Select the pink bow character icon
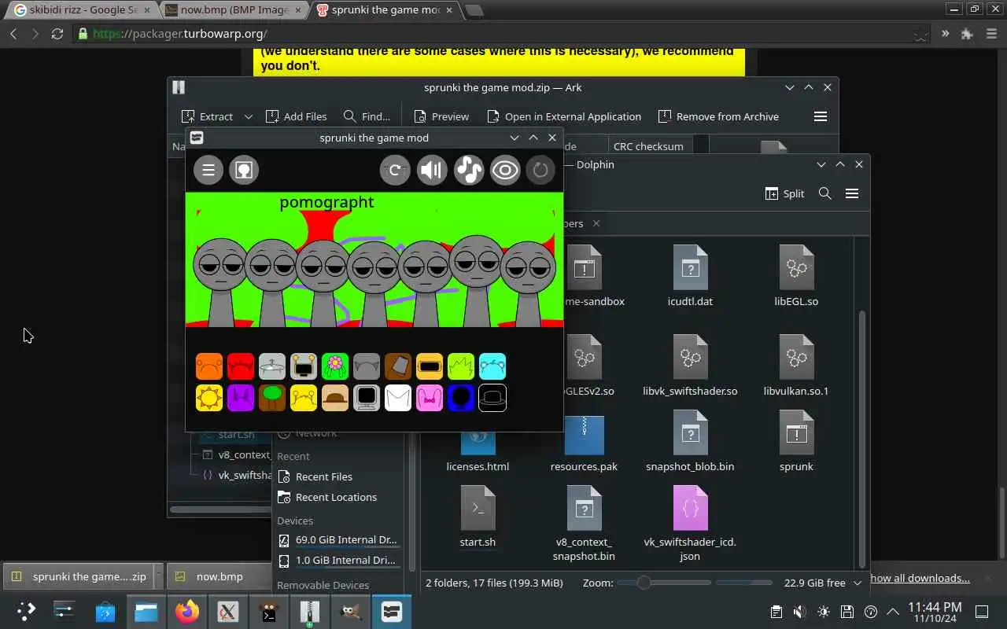 click(430, 398)
